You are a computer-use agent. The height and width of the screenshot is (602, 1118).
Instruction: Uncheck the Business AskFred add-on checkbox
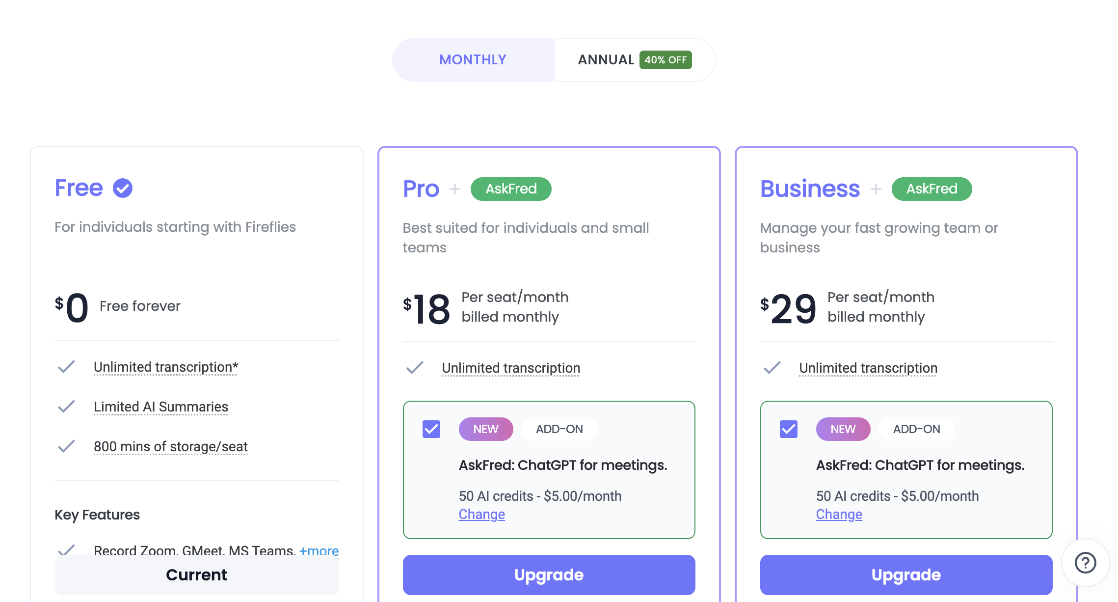[789, 429]
